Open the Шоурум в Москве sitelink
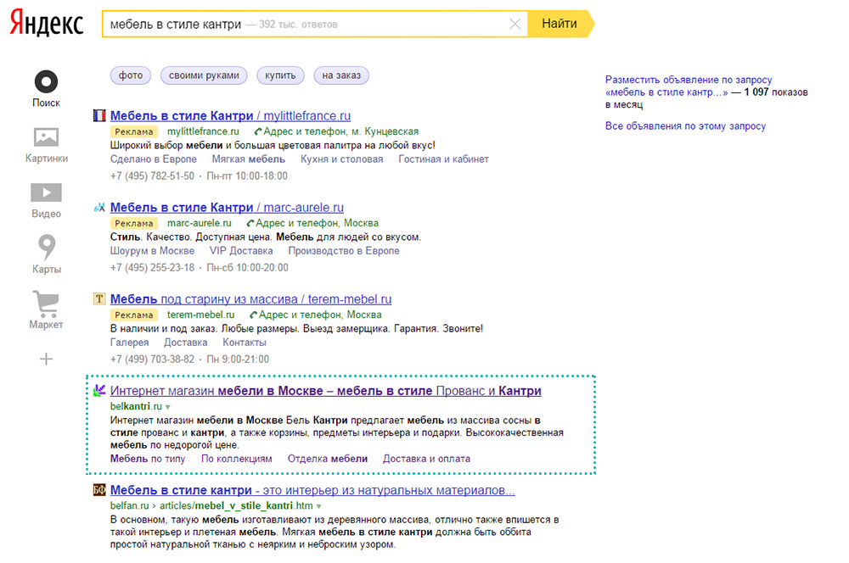Viewport: 849px width, 563px height. click(152, 251)
